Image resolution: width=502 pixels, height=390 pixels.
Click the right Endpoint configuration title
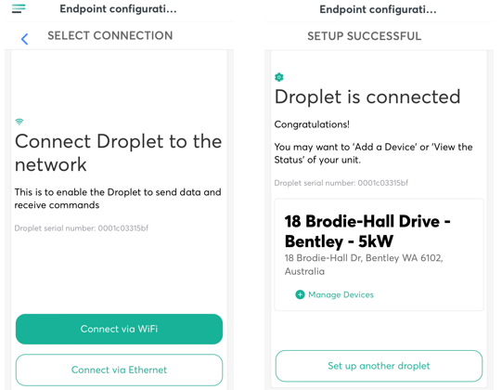click(378, 9)
